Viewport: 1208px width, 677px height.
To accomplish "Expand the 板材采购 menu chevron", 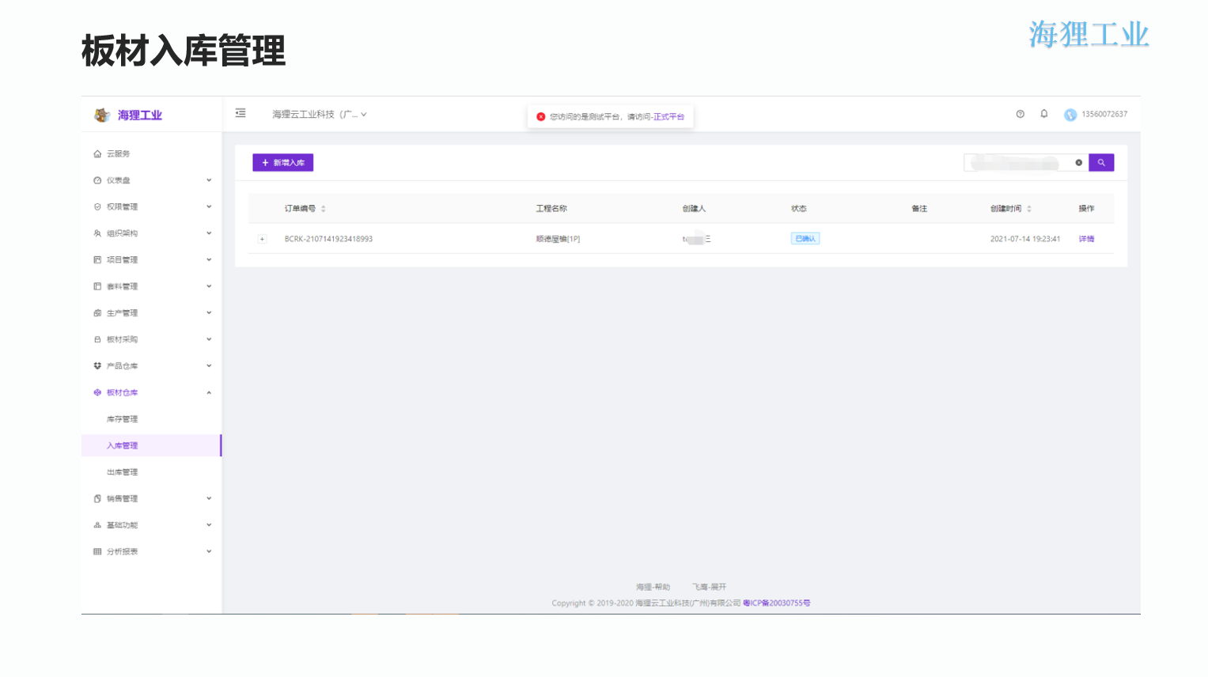I will pos(209,339).
